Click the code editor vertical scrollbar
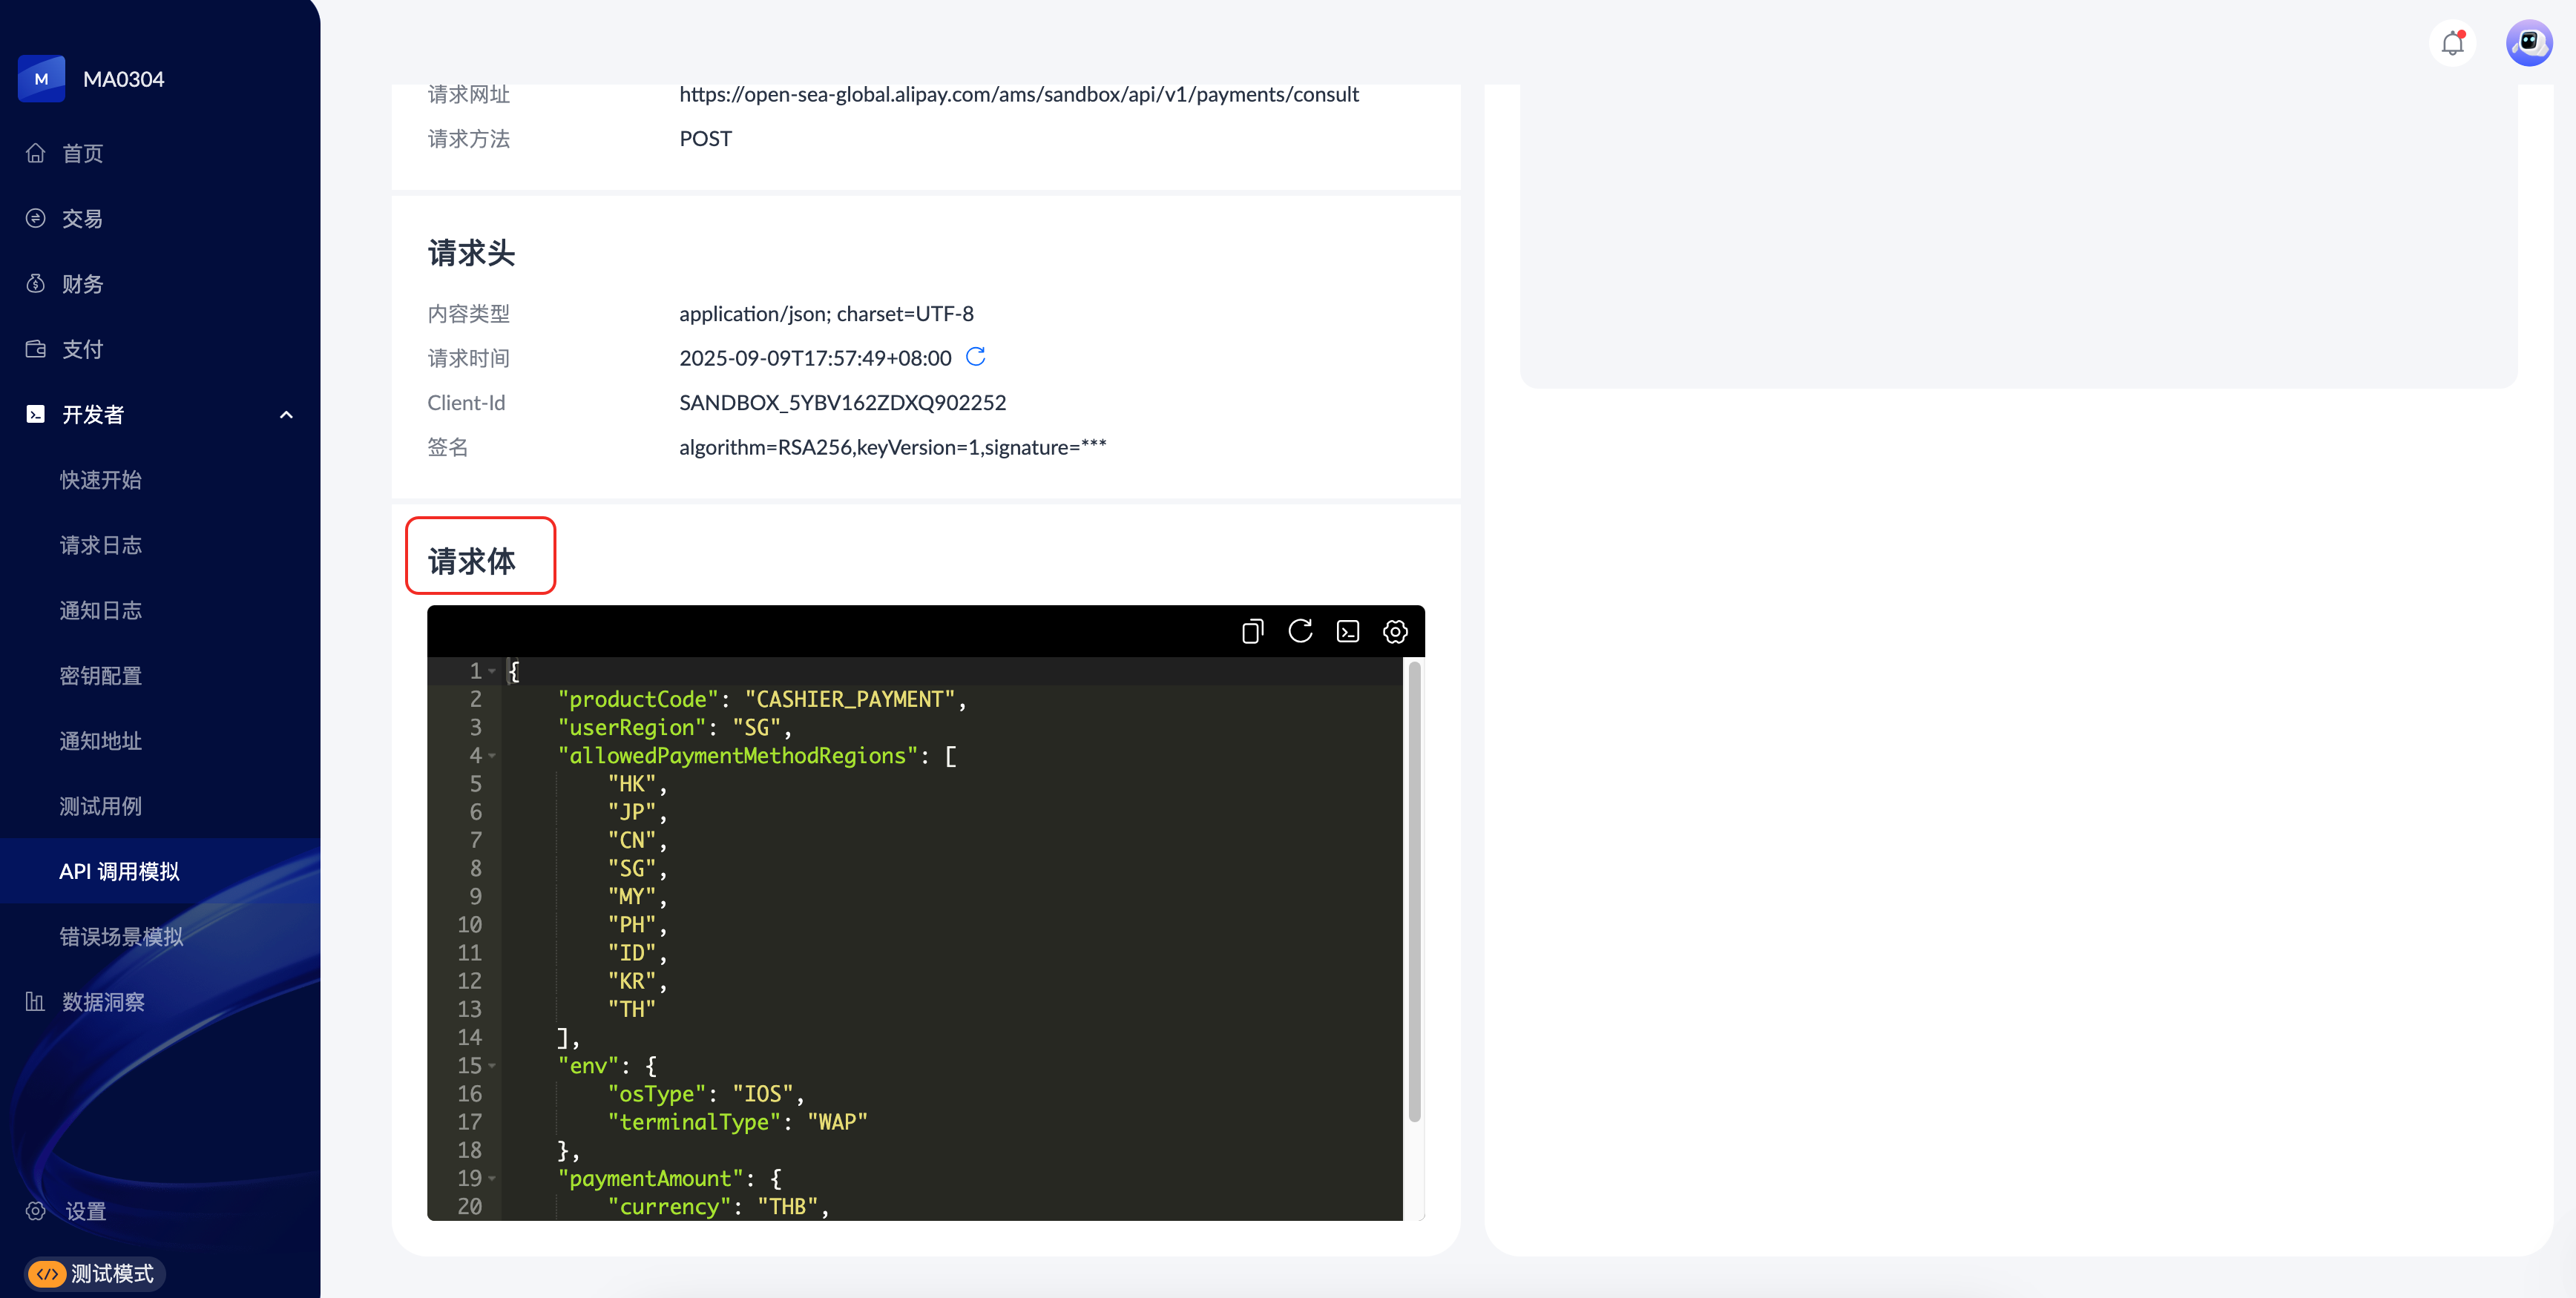 click(1414, 890)
